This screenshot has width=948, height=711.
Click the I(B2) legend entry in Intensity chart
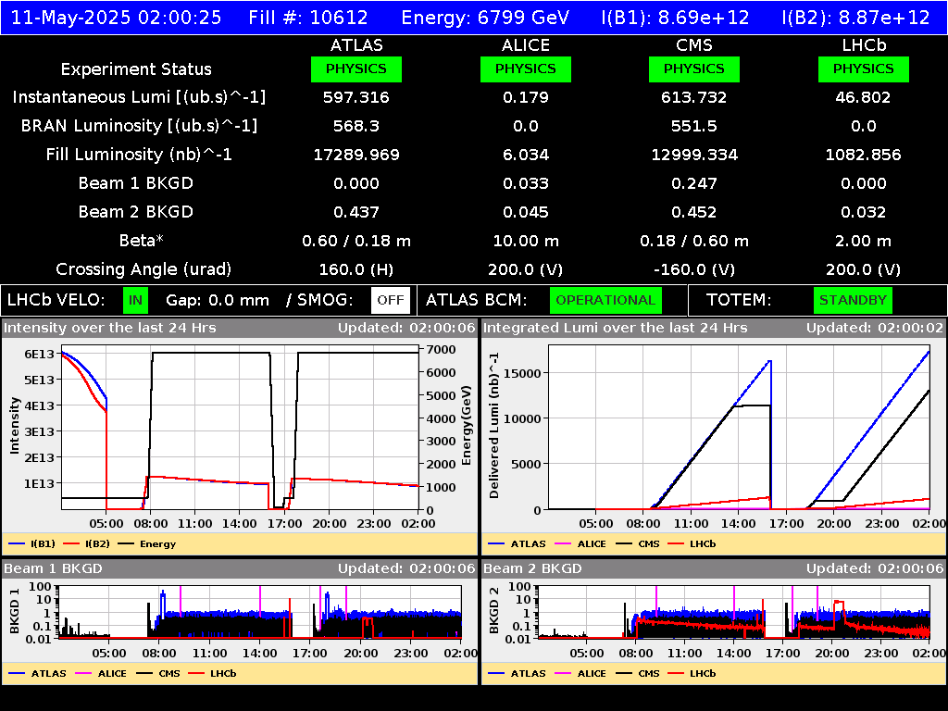pyautogui.click(x=86, y=543)
